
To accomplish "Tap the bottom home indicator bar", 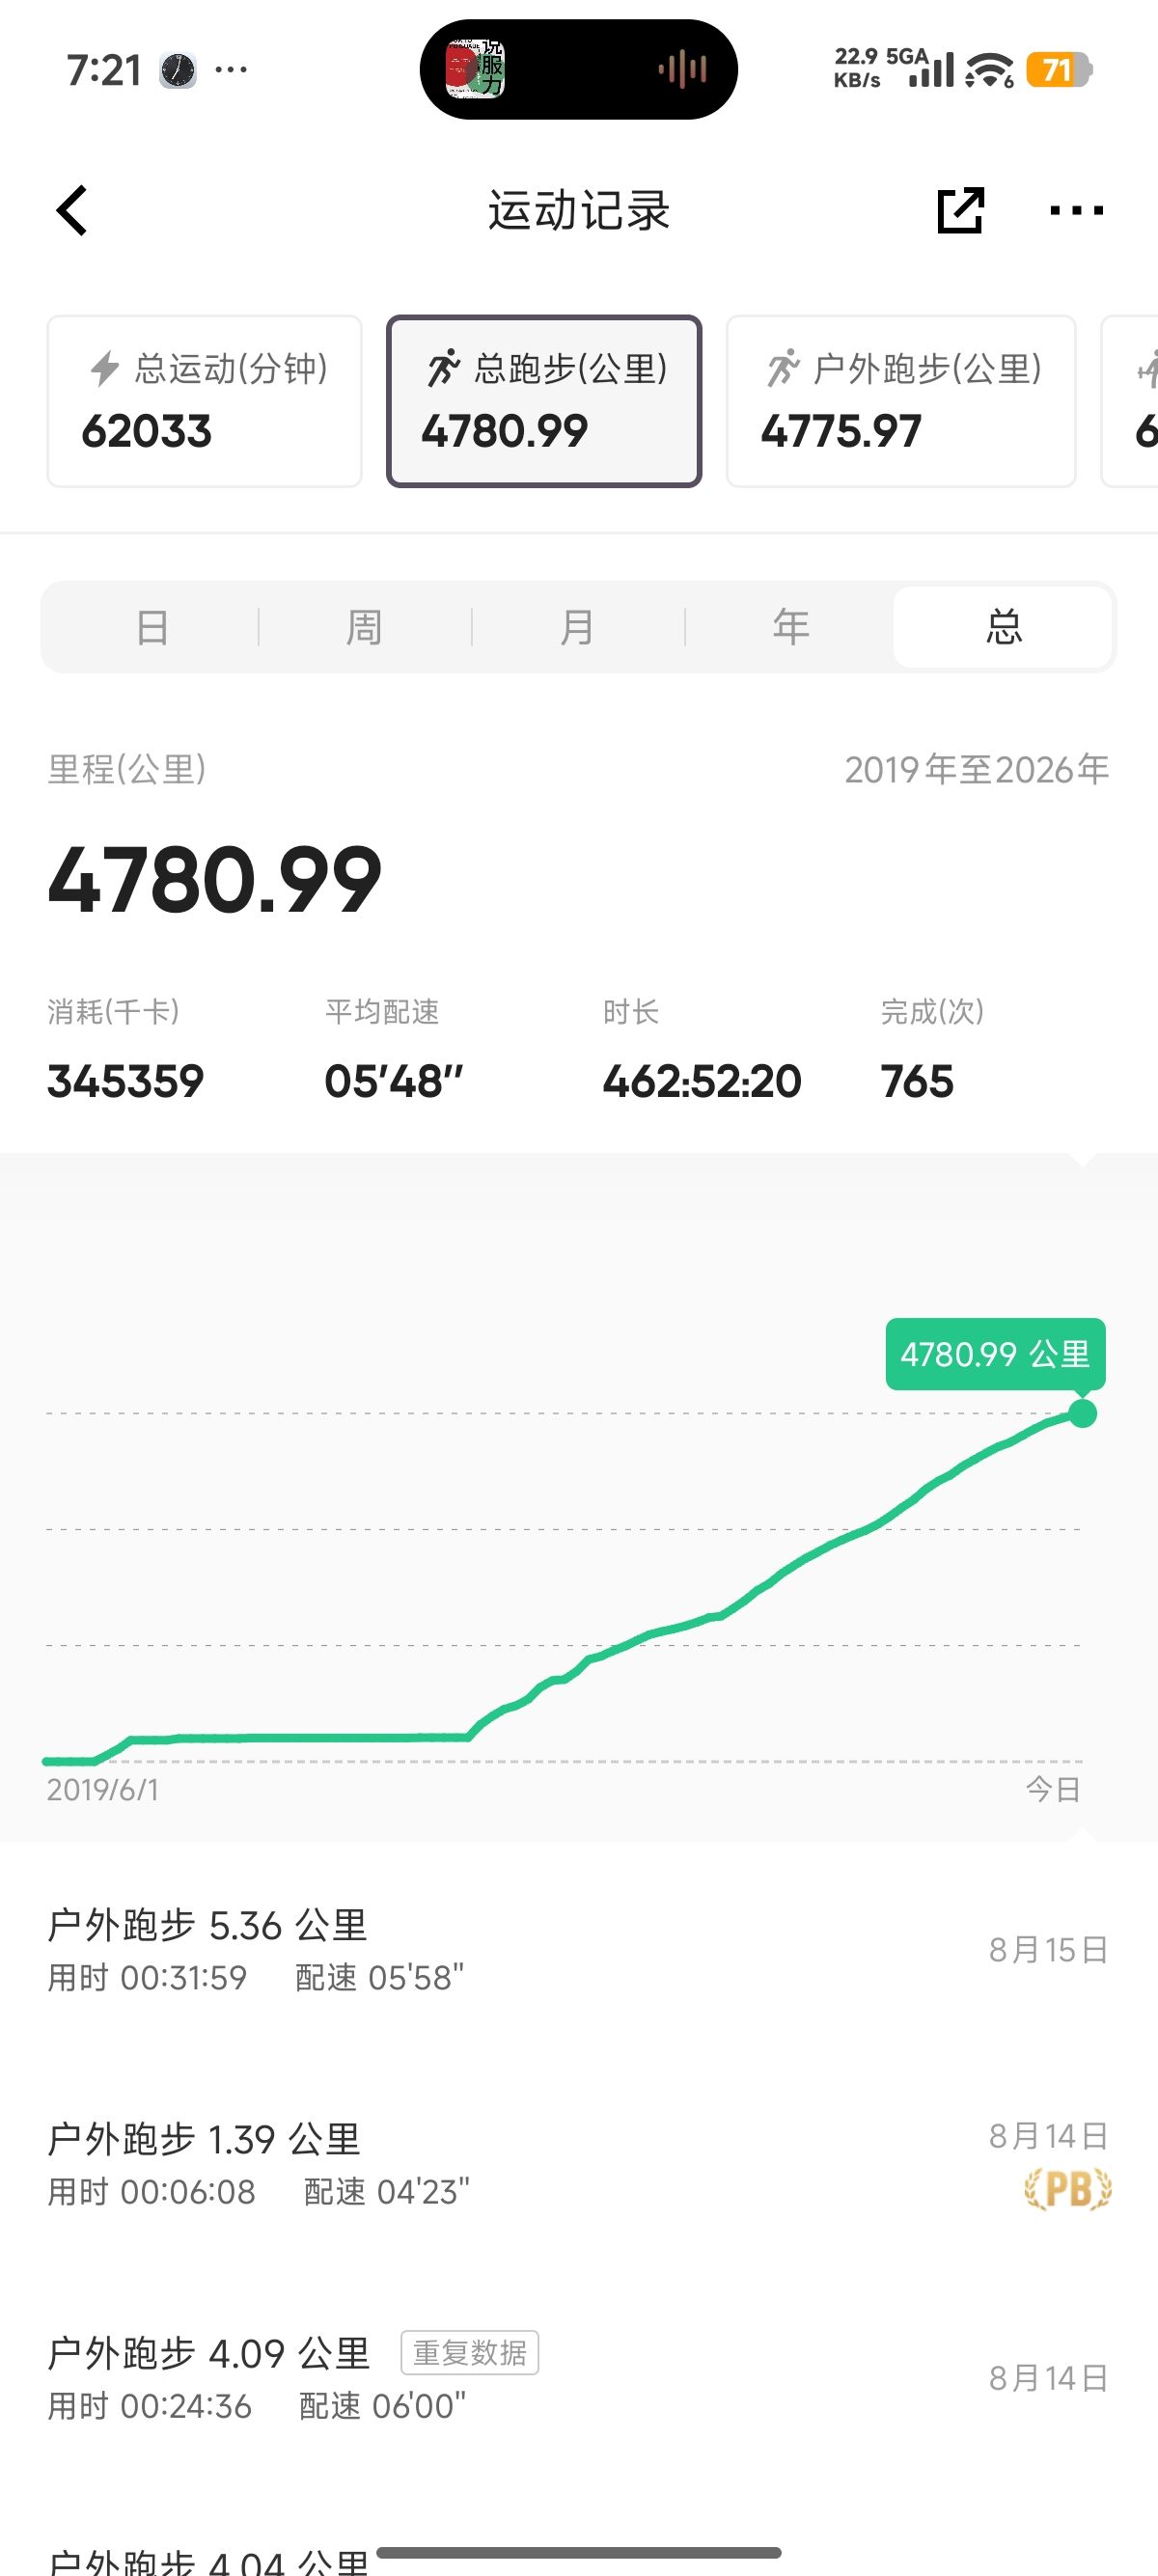I will point(579,2552).
